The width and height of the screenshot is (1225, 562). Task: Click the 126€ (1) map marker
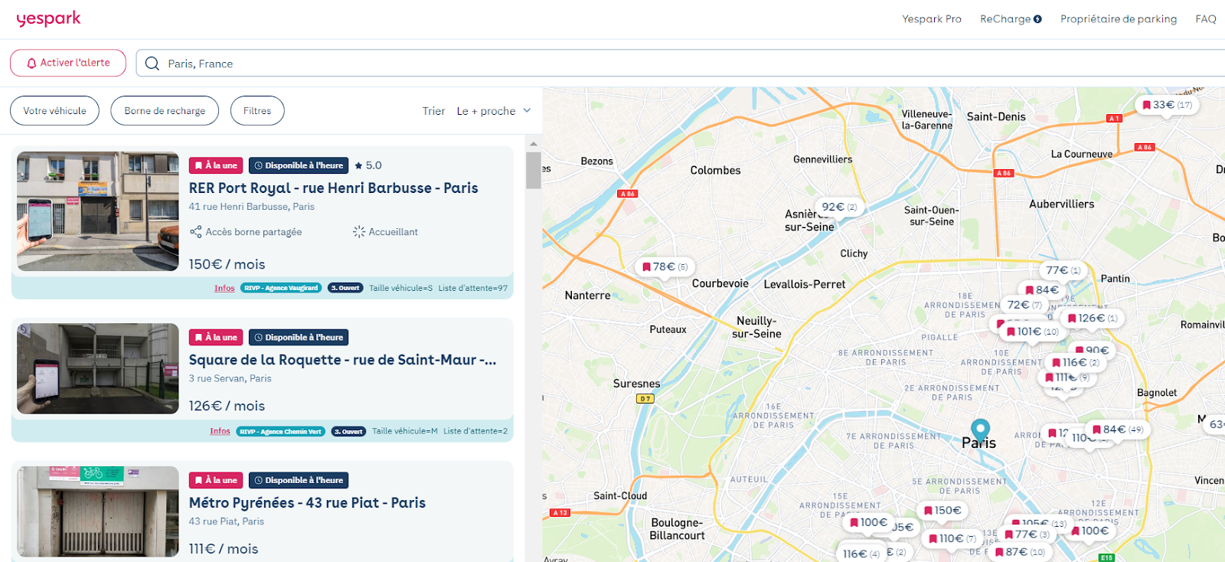click(x=1093, y=319)
